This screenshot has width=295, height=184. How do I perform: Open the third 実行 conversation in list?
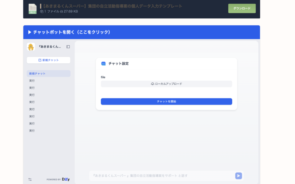32,95
